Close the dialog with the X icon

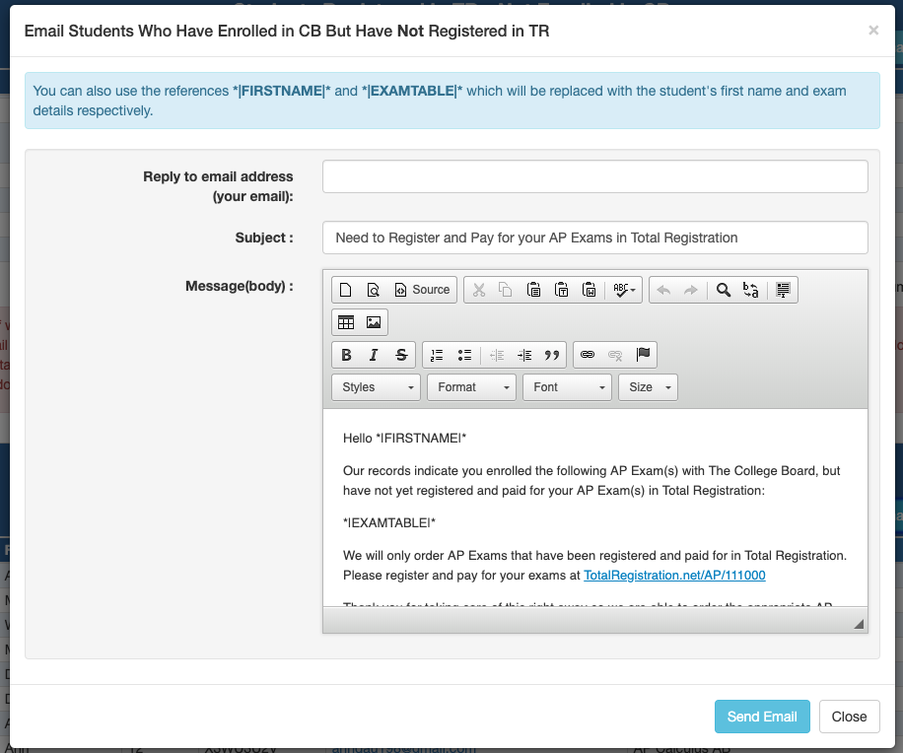pyautogui.click(x=873, y=31)
